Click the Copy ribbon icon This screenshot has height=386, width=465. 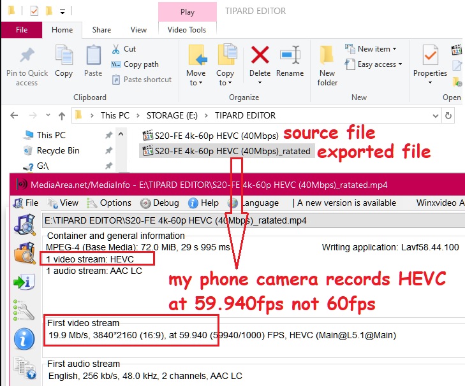click(64, 55)
